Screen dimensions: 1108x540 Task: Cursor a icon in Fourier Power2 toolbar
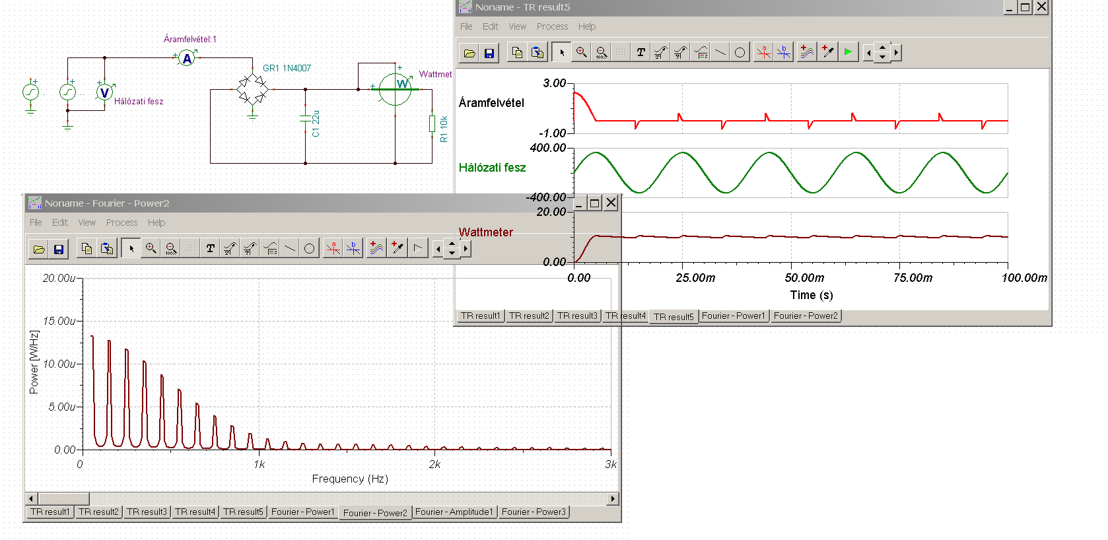pos(333,248)
